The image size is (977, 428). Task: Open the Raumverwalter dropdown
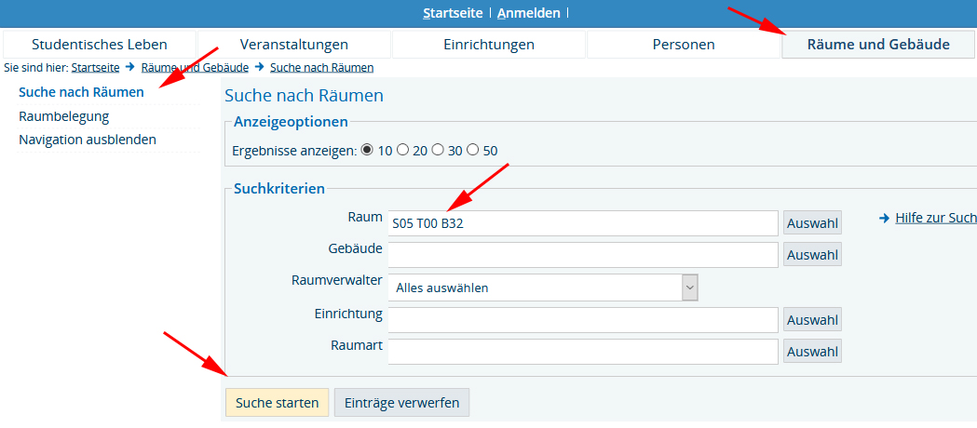(x=543, y=288)
